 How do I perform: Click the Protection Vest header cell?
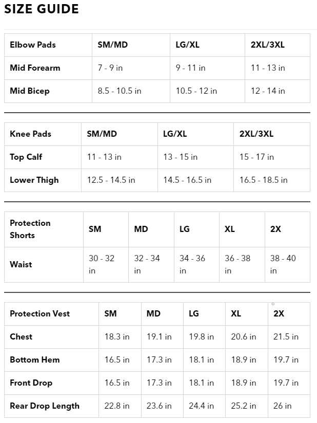(x=51, y=314)
